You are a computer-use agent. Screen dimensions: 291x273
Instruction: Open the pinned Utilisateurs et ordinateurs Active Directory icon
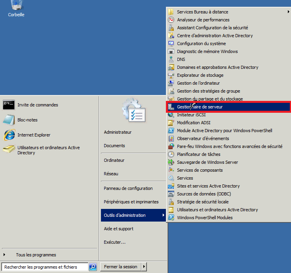pyautogui.click(x=9, y=149)
